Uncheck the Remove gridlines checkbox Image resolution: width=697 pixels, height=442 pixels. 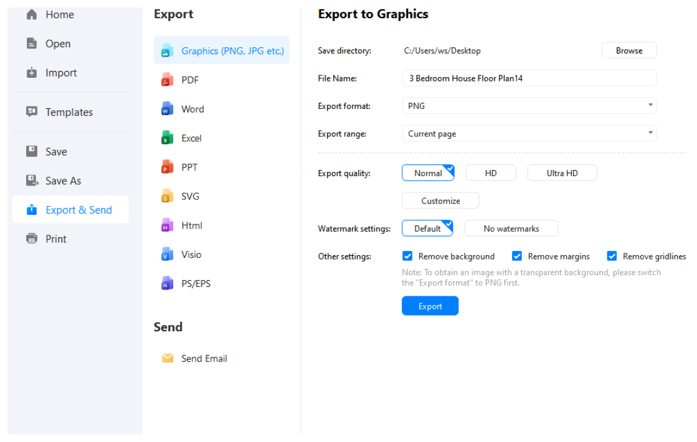tap(612, 256)
